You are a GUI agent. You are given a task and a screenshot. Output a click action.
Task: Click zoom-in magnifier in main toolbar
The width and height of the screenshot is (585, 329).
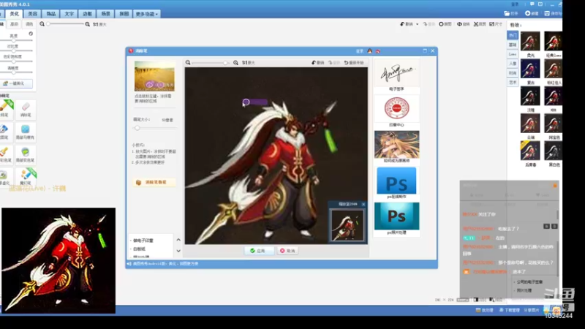pos(87,24)
